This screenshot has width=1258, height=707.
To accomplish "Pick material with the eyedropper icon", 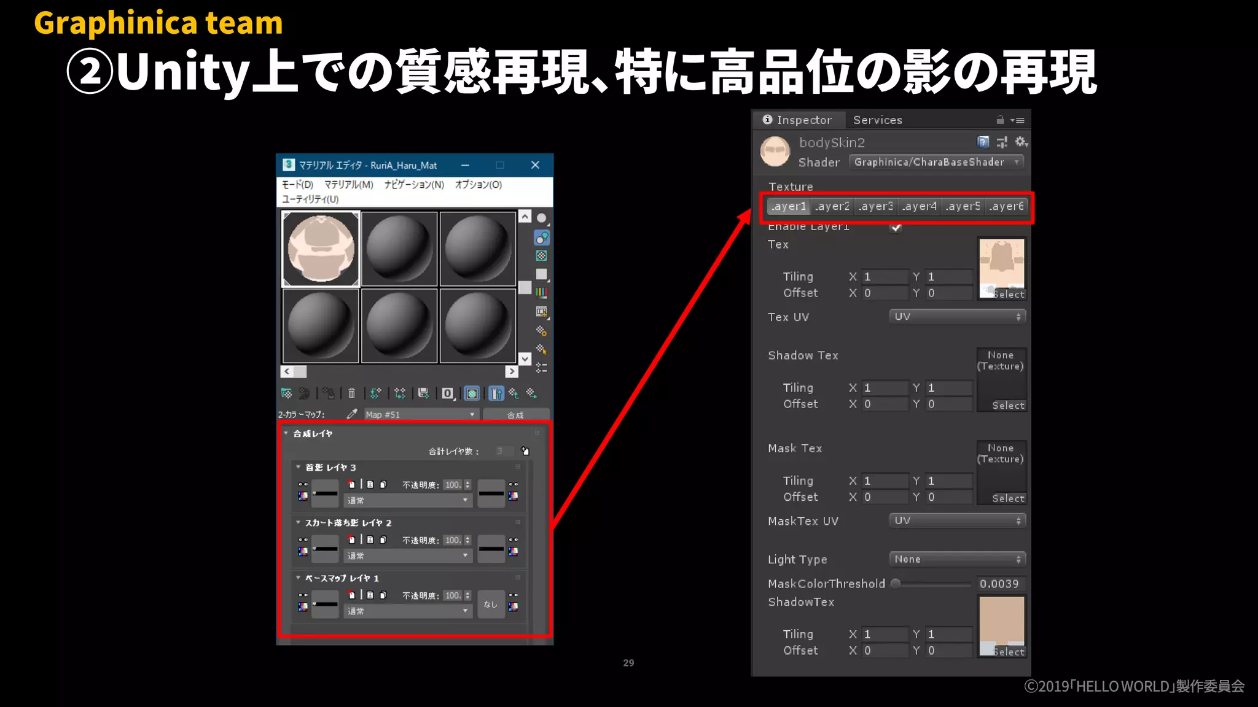I will [352, 414].
